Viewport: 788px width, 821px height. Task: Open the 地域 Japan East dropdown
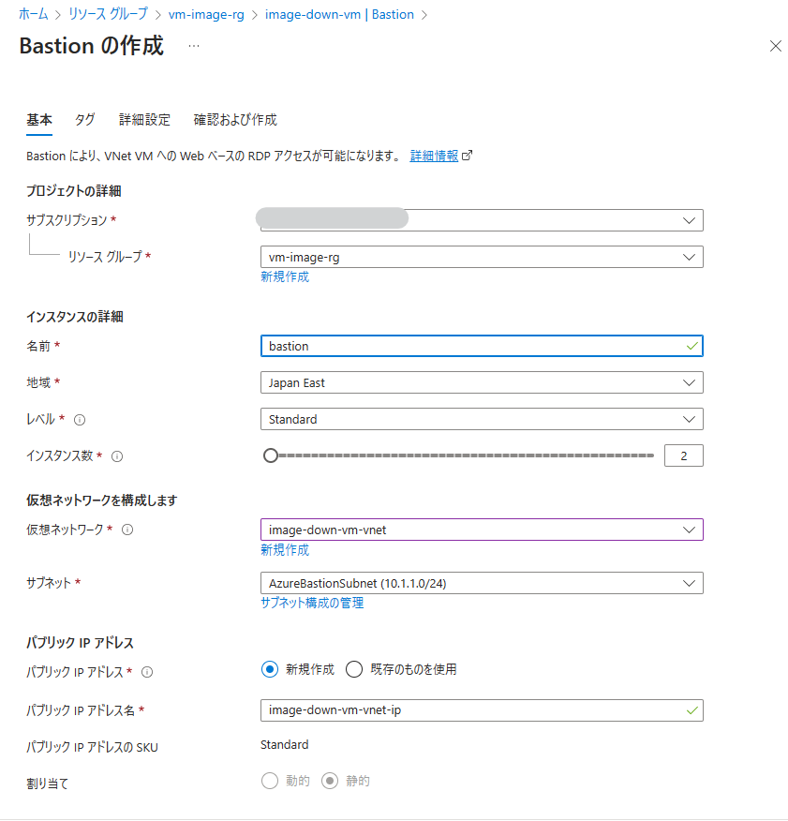click(481, 382)
